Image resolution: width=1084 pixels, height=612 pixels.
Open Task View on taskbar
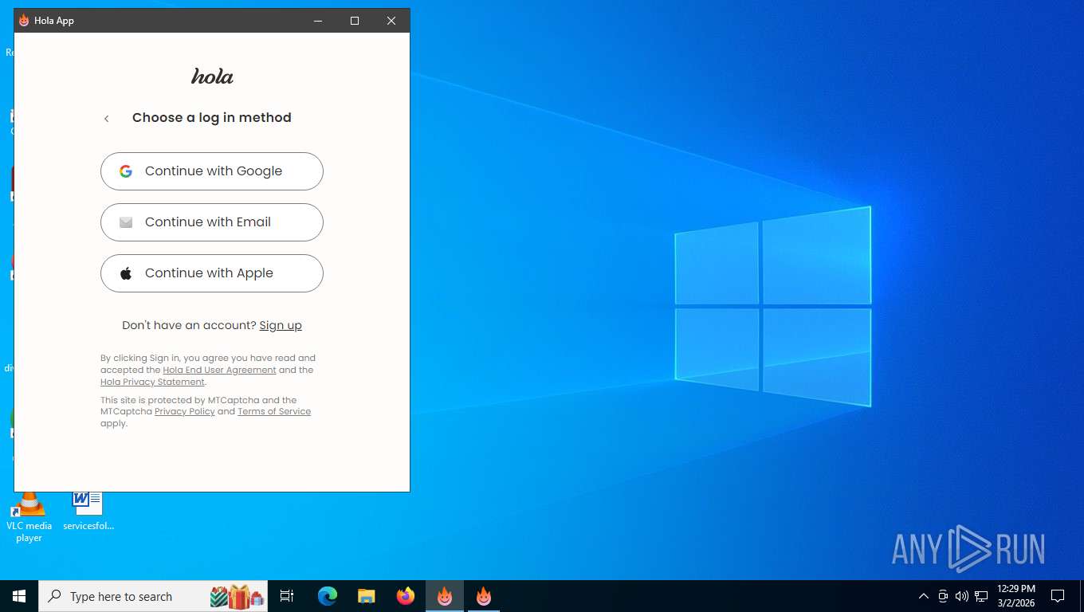(x=287, y=596)
